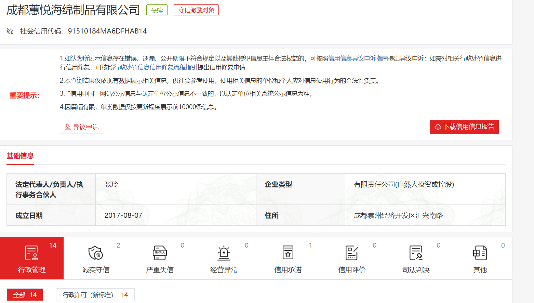This screenshot has width=534, height=303.
Task: Click the 法定代表人/负责人 label cell
Action: tap(51, 189)
